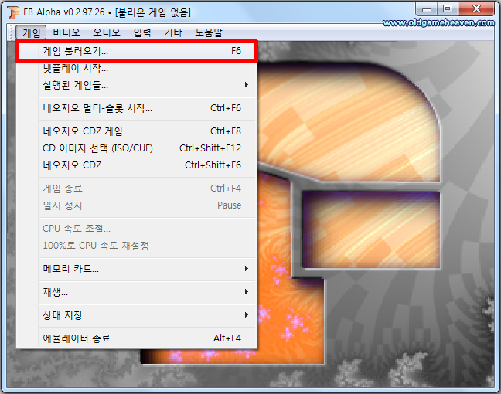
Task: Click the greyed CPU 속도 조절... entry
Action: click(136, 229)
